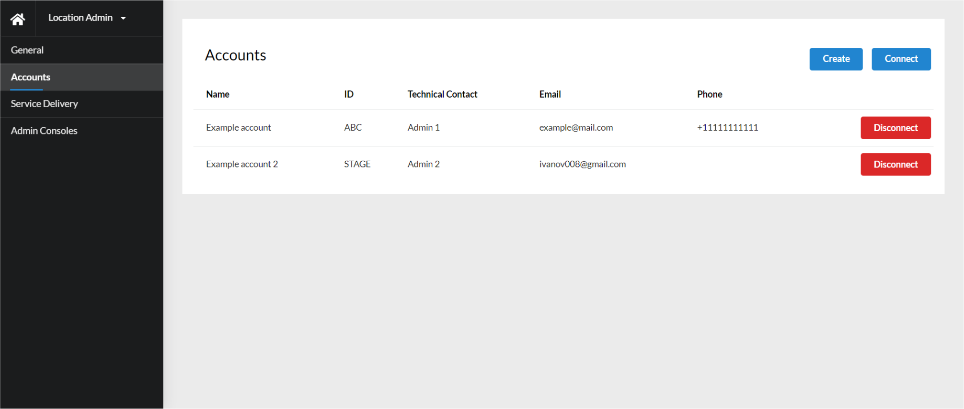964x409 pixels.
Task: Click the ID column header
Action: [x=348, y=94]
